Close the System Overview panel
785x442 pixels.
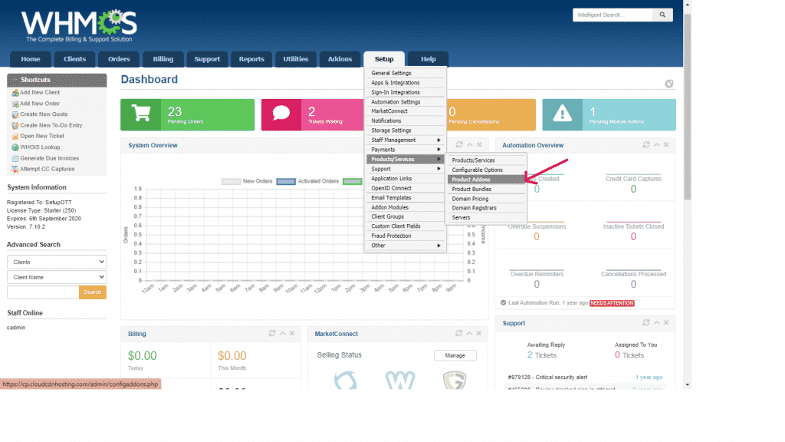479,145
